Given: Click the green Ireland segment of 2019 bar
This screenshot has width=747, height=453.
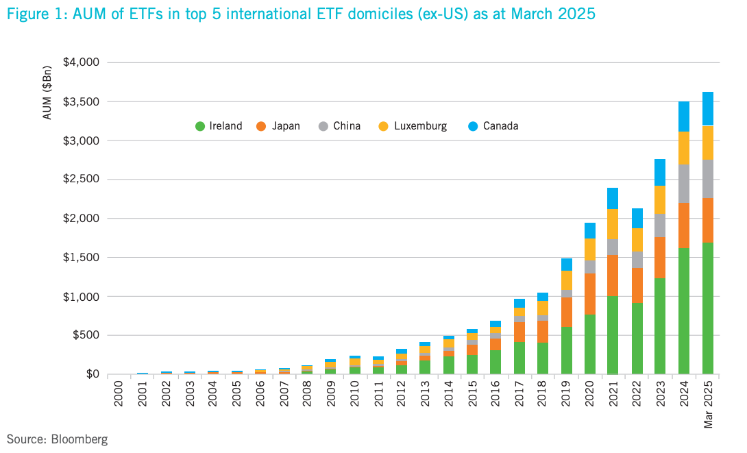Looking at the screenshot, I should click(567, 350).
